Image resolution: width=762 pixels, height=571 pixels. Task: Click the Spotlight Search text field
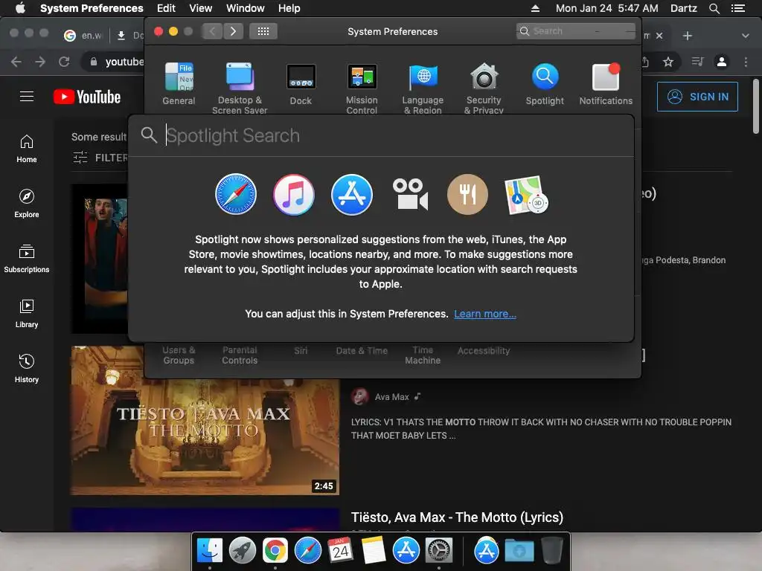point(382,135)
